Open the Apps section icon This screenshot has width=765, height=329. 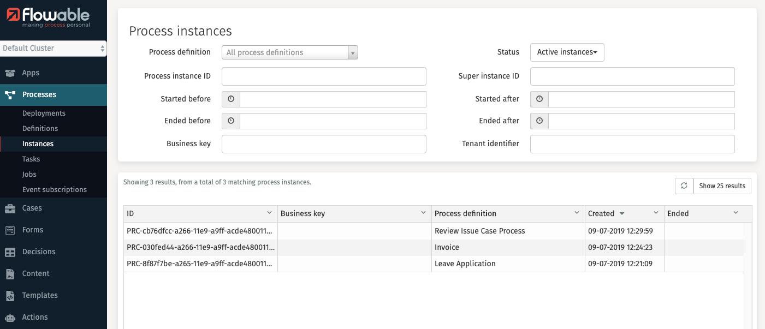point(10,72)
